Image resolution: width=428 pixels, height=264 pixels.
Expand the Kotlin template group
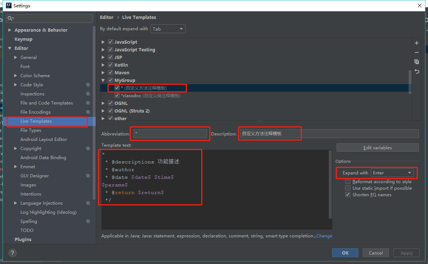pyautogui.click(x=103, y=65)
